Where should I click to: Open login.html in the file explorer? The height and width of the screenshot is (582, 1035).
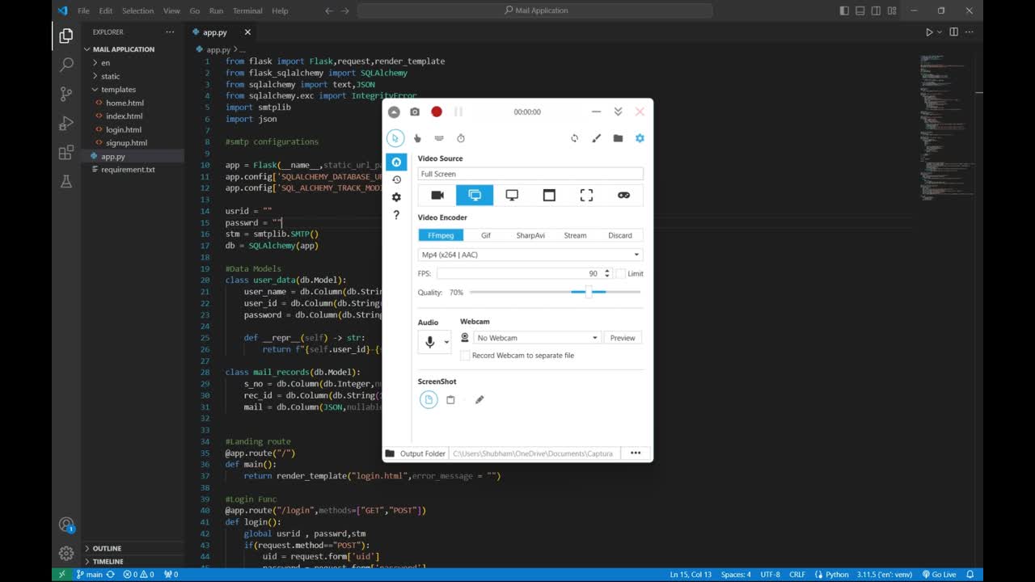point(124,129)
